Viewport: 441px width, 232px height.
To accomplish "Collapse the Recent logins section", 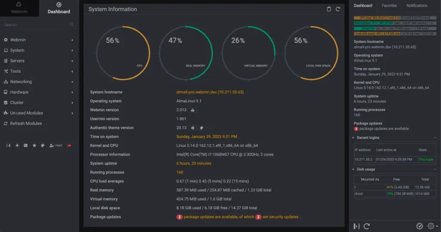I will tap(435, 138).
